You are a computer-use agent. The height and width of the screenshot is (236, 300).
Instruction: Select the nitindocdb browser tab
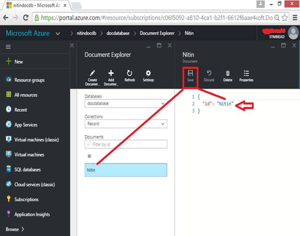click(x=37, y=5)
